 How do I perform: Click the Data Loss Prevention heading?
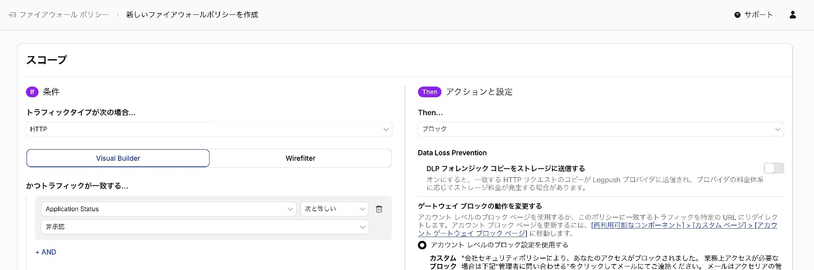click(452, 153)
